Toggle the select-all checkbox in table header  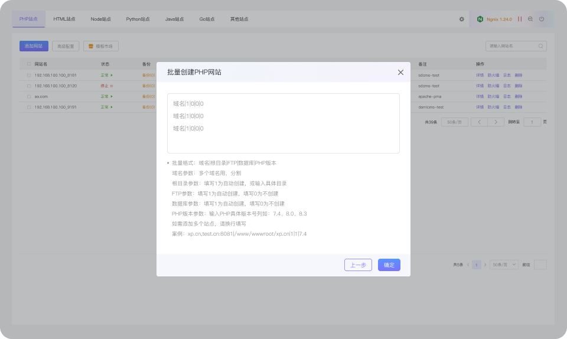coord(29,64)
